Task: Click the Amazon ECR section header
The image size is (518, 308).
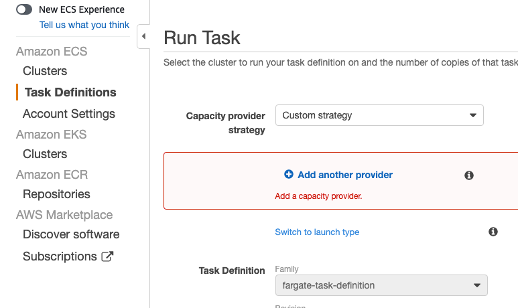Action: (x=52, y=175)
